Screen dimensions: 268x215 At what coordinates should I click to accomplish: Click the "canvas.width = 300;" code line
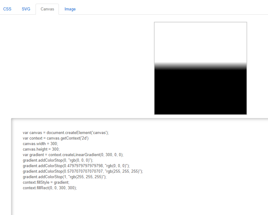[40, 144]
